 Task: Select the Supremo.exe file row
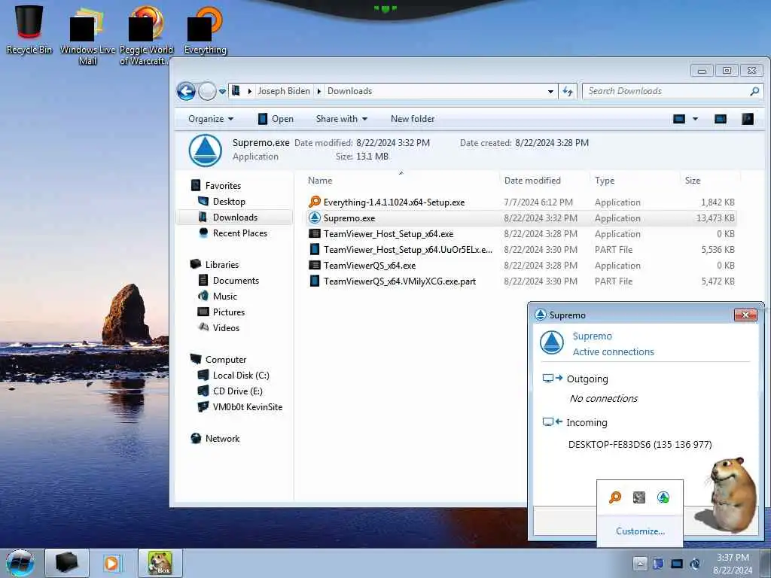(521, 218)
